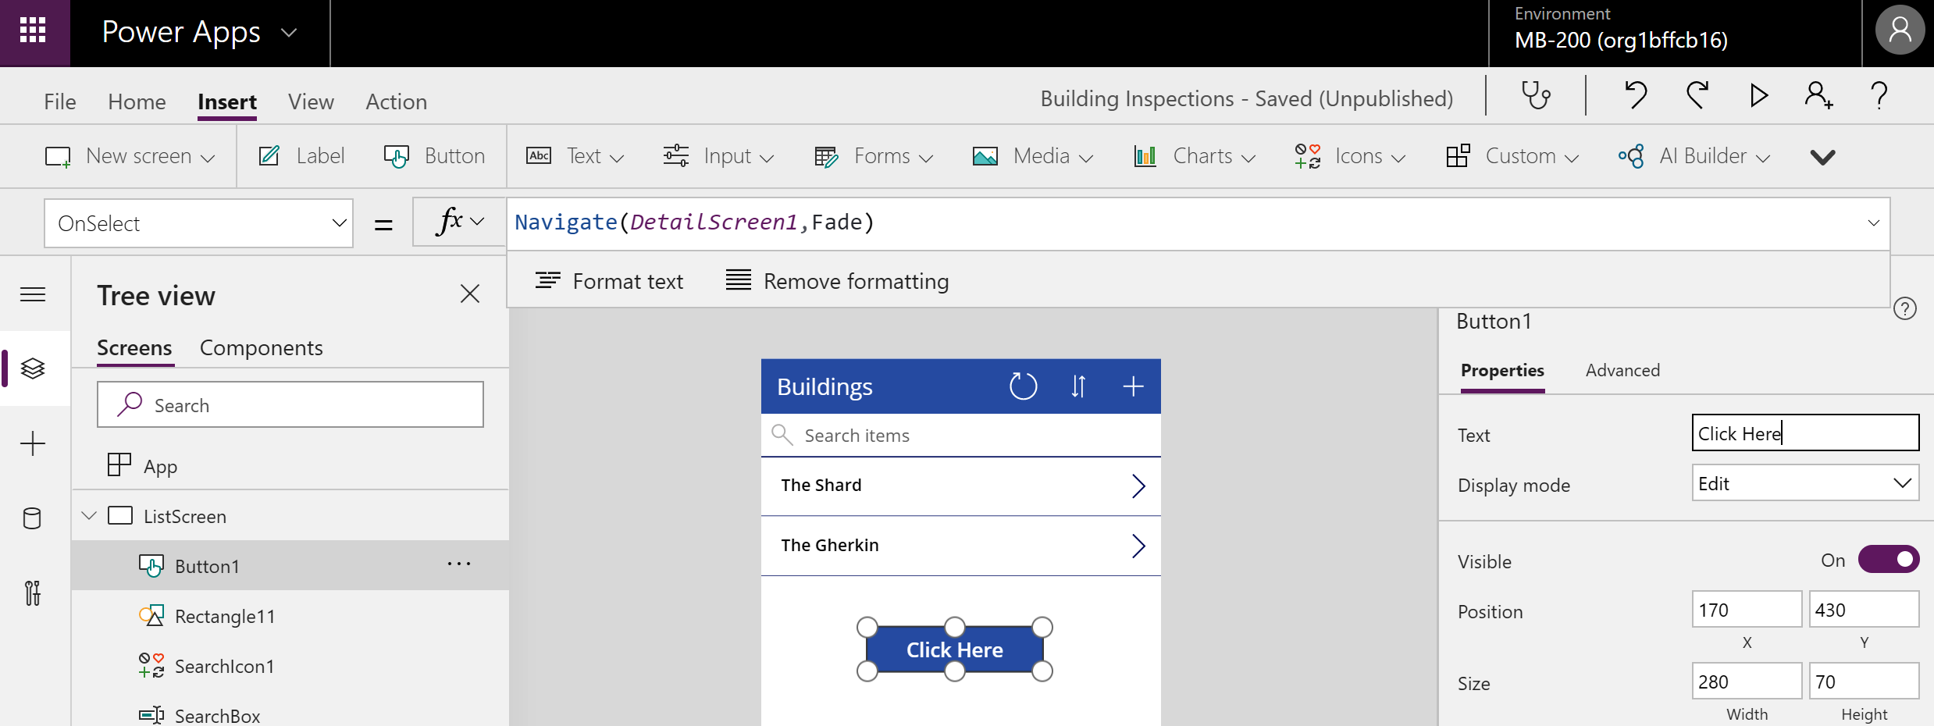Click Format text

click(x=609, y=281)
